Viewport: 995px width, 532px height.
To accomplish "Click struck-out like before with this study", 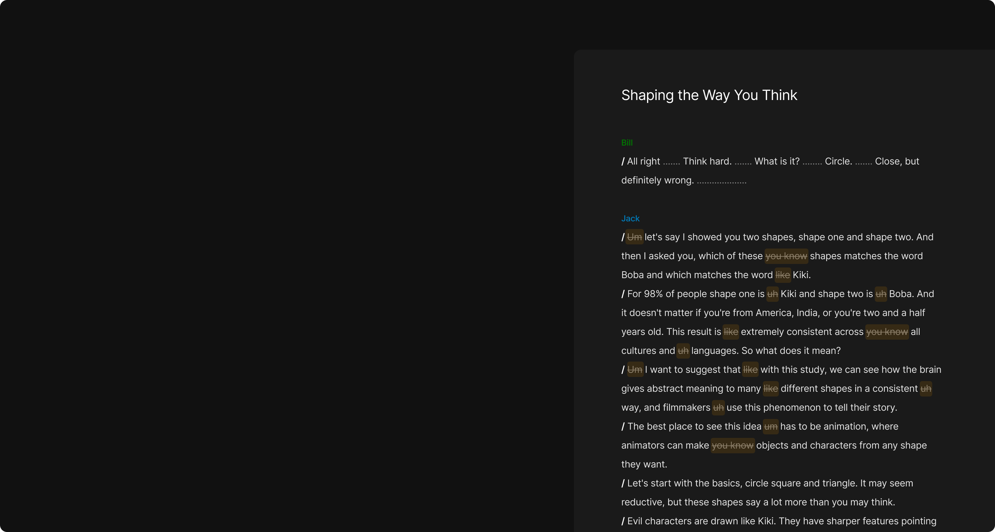I will point(750,370).
